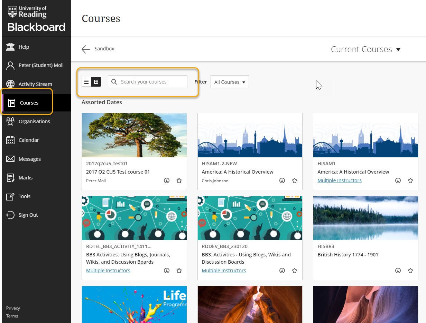Viewport: 426px width, 323px height.
Task: Favourite the HISAM1 course
Action: pos(410,180)
